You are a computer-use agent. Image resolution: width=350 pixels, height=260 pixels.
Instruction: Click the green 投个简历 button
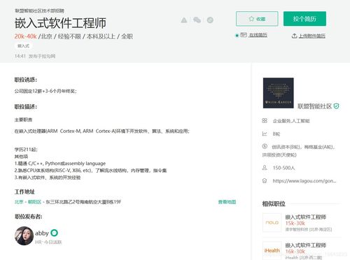304,19
